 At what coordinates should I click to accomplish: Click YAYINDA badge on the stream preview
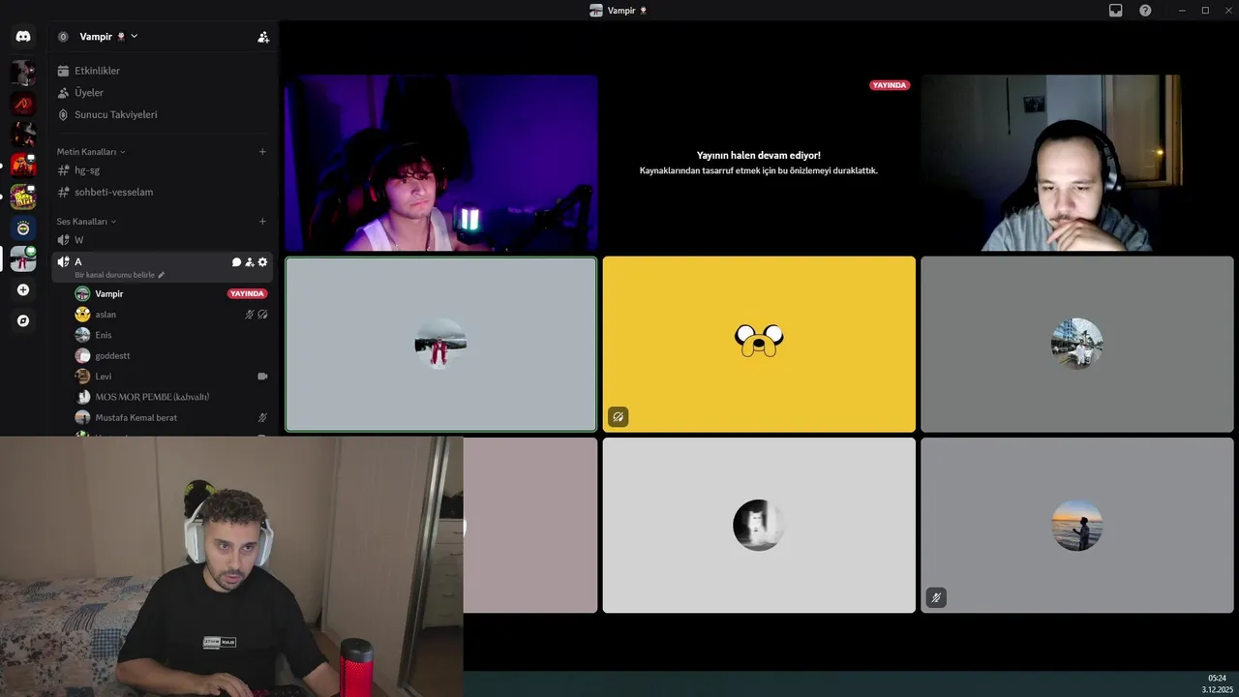tap(890, 85)
